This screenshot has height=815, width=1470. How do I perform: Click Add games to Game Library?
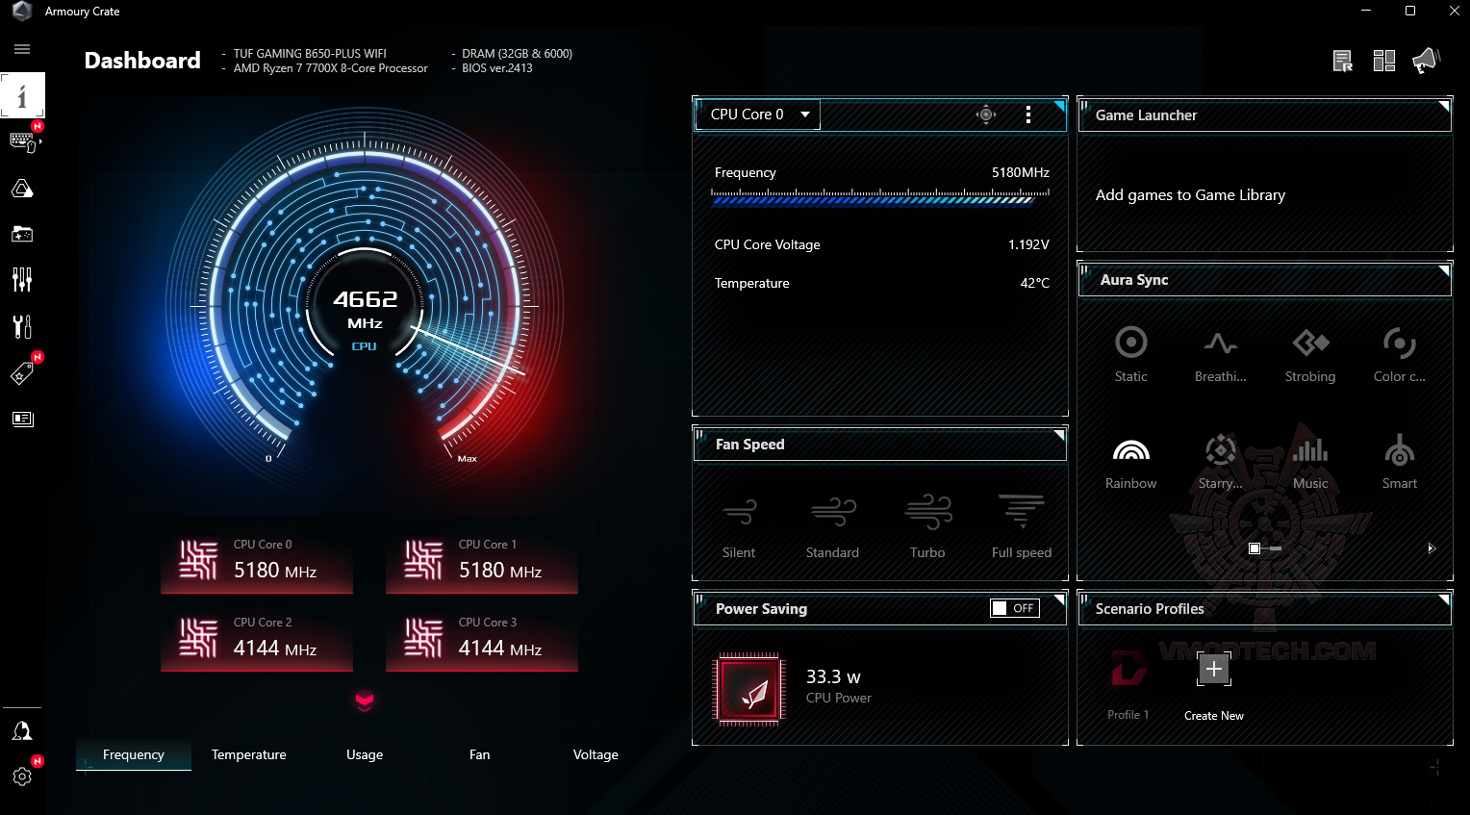[1190, 195]
